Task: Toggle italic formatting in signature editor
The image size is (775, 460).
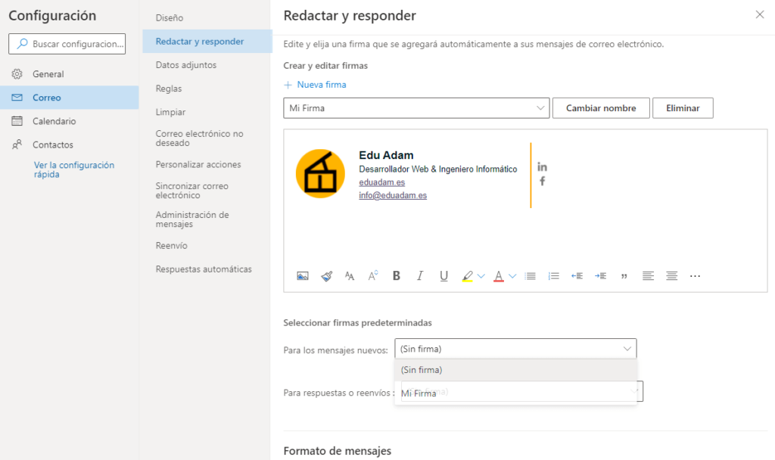Action: pos(420,276)
